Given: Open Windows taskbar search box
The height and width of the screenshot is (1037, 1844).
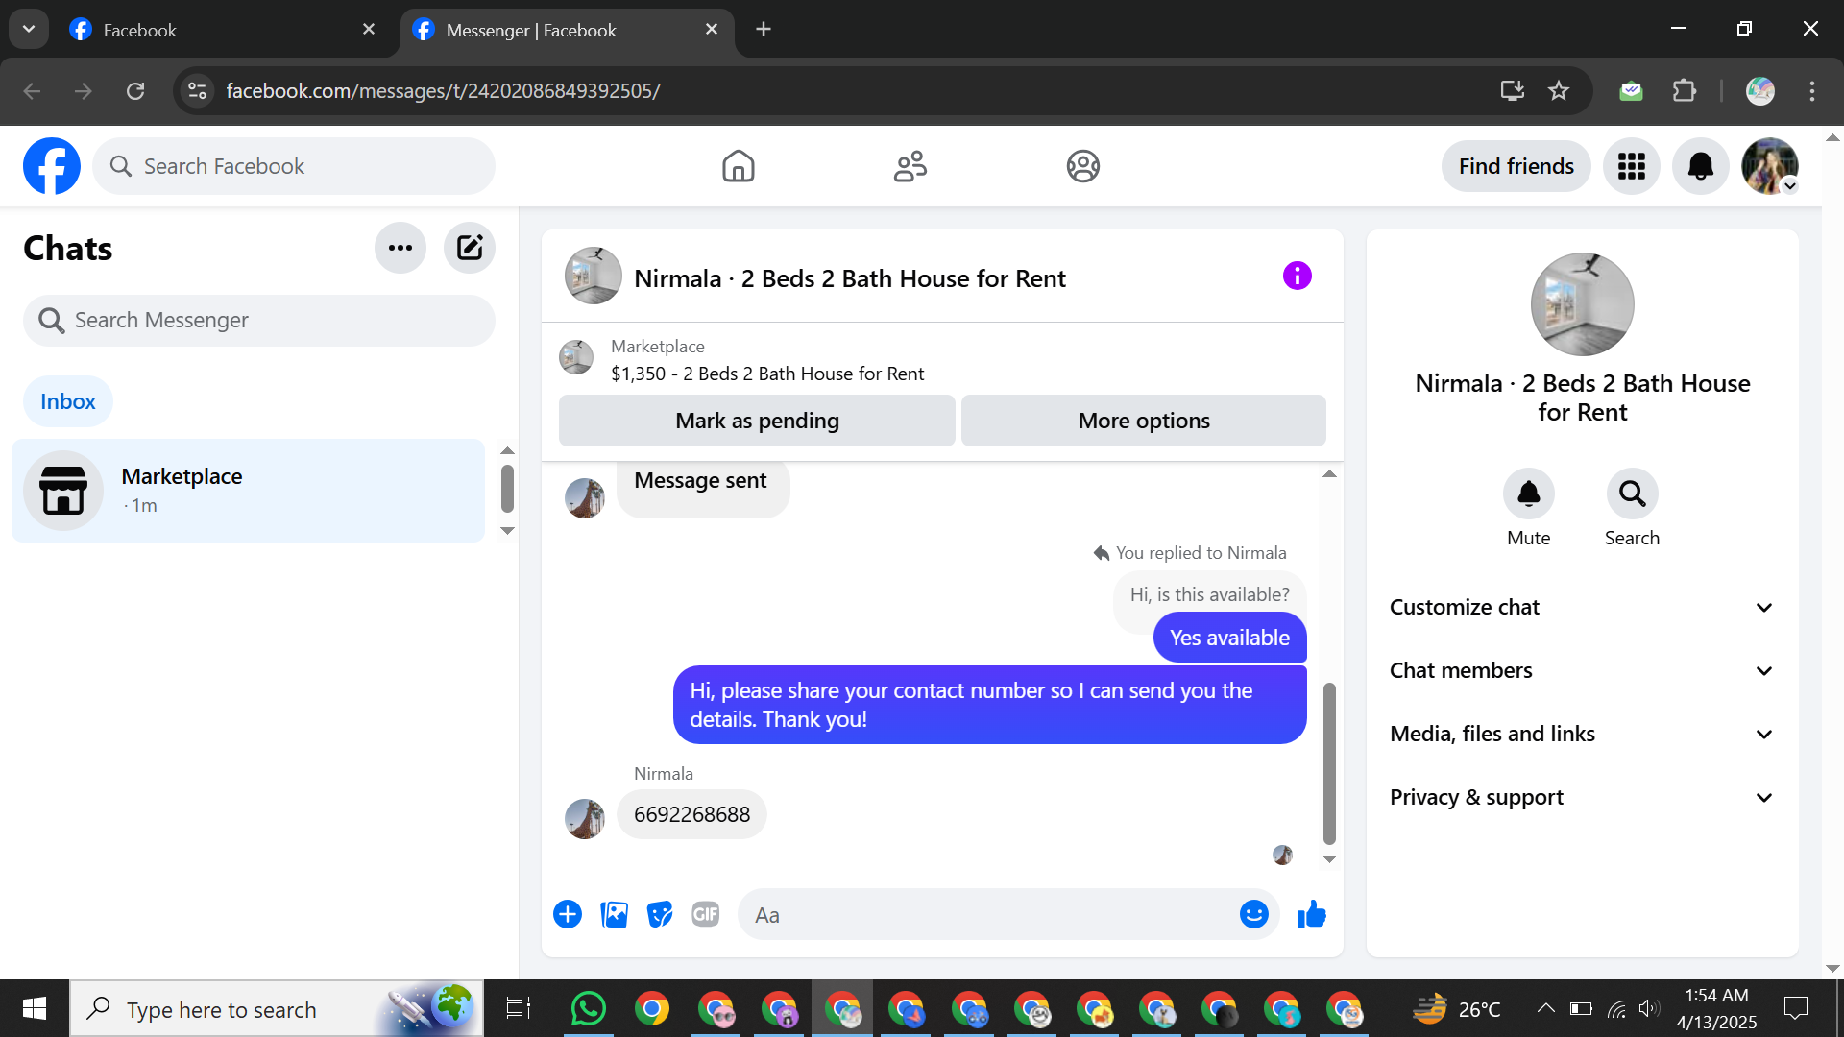Looking at the screenshot, I should point(277,1008).
